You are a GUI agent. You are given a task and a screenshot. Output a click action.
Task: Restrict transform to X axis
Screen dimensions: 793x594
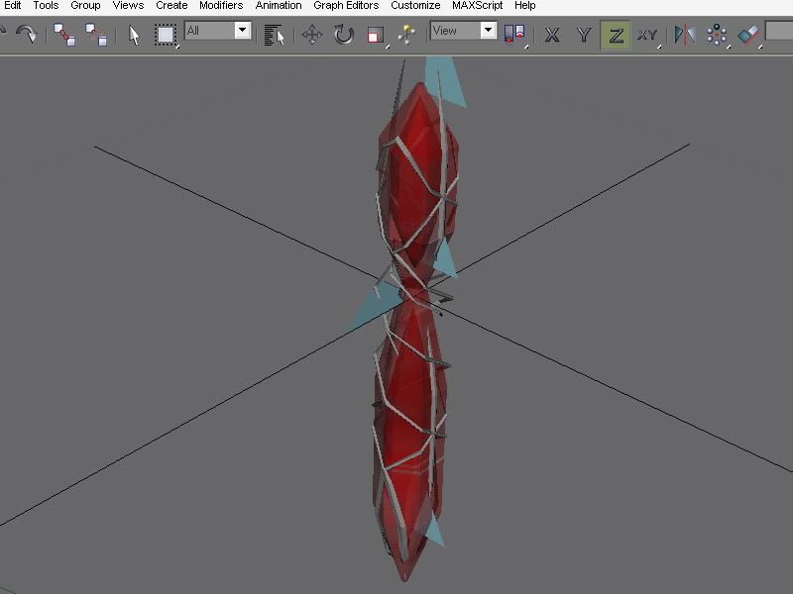[552, 35]
